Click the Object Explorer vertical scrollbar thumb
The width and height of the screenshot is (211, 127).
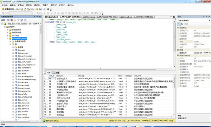pos(40,29)
